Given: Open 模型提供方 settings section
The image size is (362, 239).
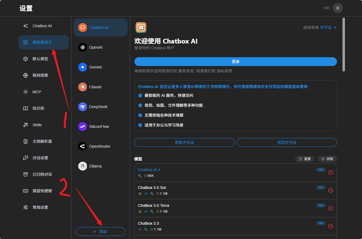Looking at the screenshot, I should pos(44,42).
